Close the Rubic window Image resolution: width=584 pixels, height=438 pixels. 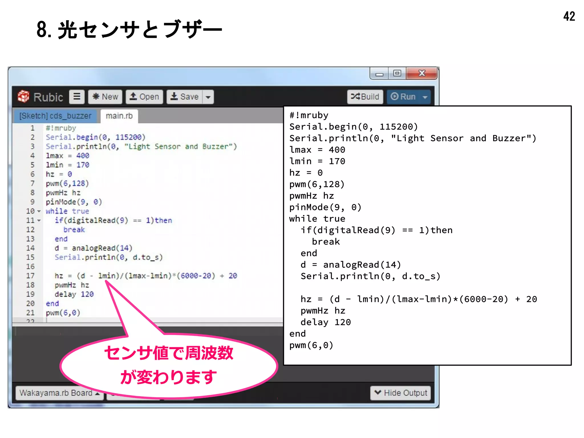tap(422, 74)
